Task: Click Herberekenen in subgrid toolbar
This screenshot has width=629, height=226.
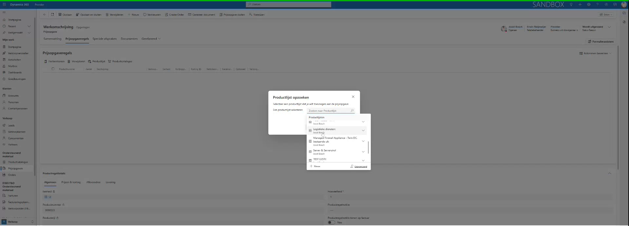Action: click(x=54, y=61)
